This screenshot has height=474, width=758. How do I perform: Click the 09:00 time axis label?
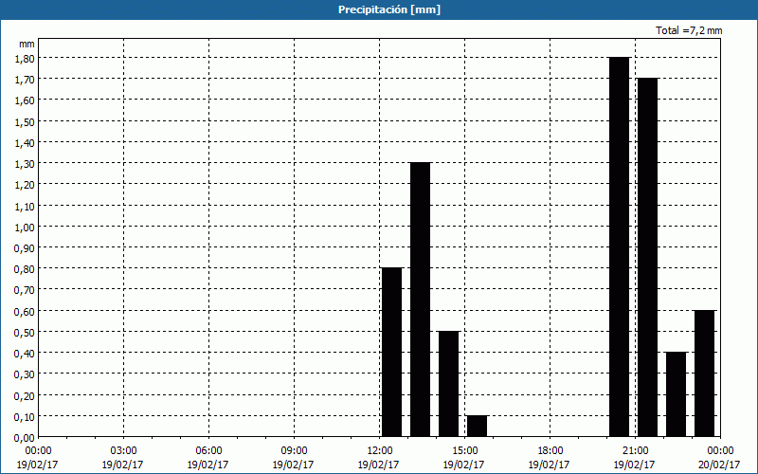tap(294, 451)
